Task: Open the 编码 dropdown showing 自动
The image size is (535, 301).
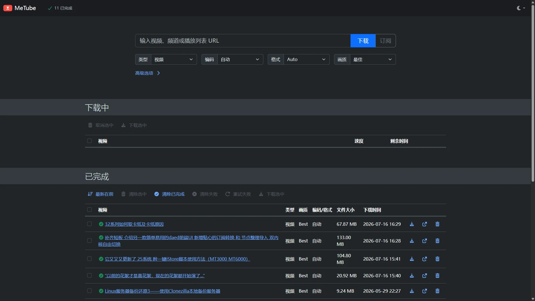Action: (240, 59)
